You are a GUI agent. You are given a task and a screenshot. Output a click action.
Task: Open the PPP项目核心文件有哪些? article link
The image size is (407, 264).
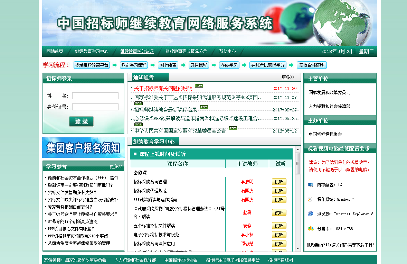point(71,229)
